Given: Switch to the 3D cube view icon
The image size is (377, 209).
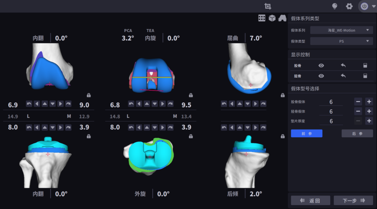Looking at the screenshot, I should coord(272,18).
